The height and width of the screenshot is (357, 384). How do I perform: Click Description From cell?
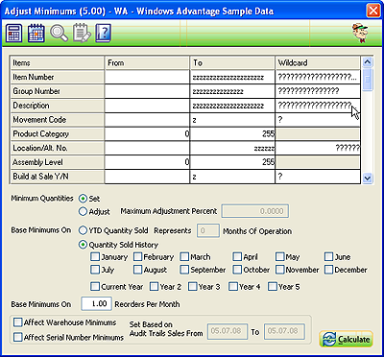tap(147, 106)
